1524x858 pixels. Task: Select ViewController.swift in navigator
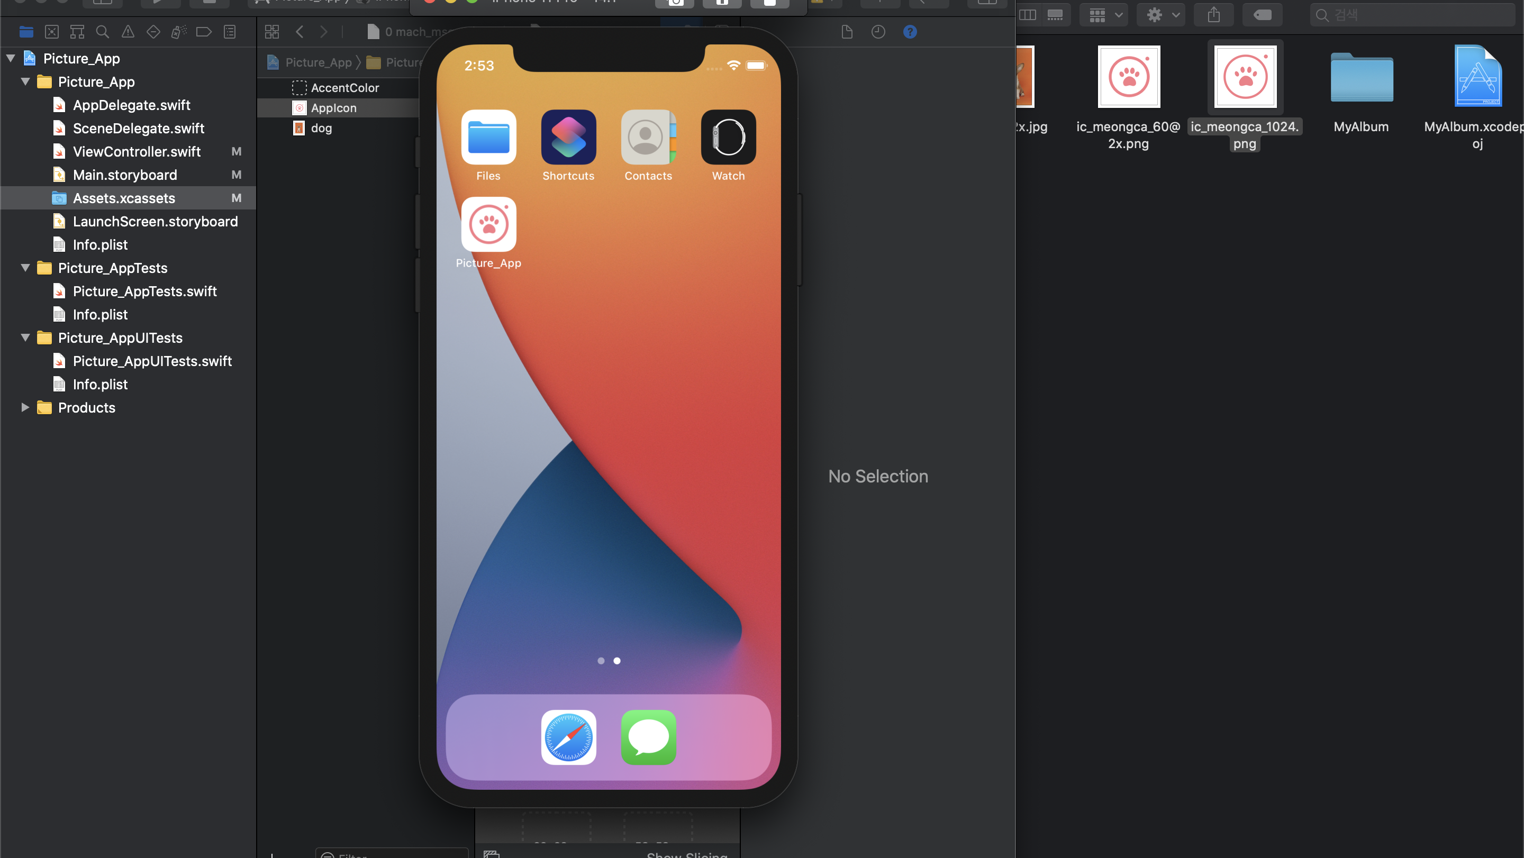pyautogui.click(x=137, y=151)
